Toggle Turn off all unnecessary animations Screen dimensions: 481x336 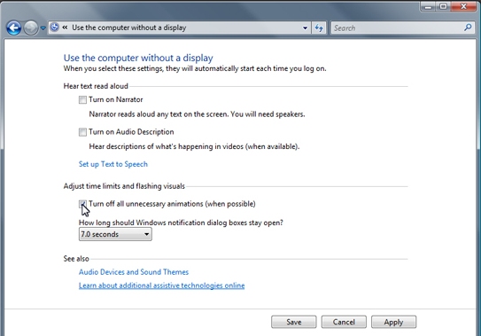(x=82, y=204)
